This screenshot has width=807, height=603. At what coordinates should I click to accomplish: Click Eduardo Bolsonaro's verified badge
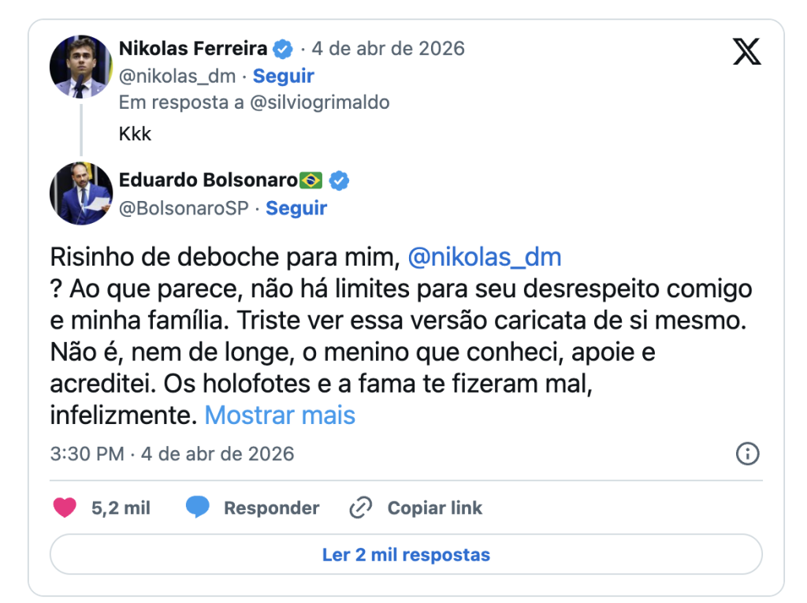339,181
